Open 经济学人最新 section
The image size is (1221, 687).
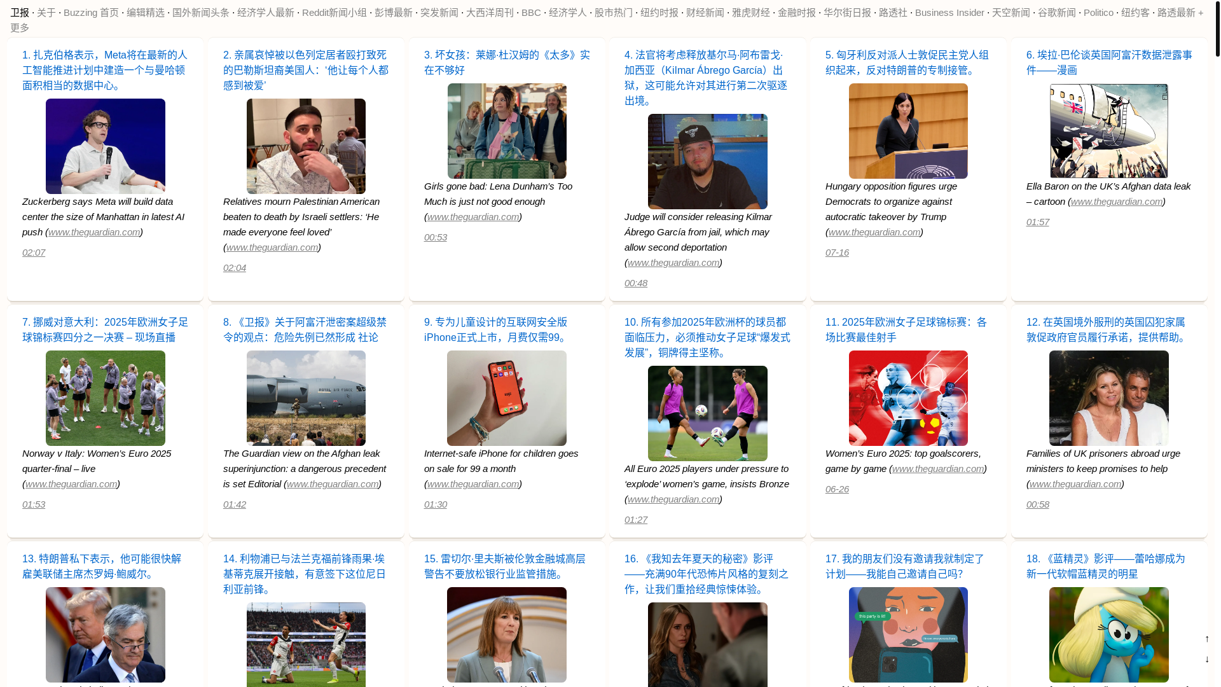[266, 13]
